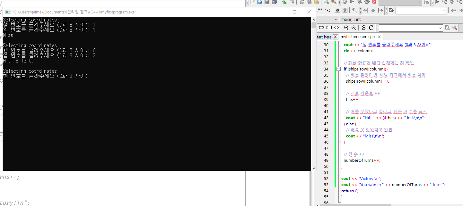Click the back navigation arrow icon

tap(454, 10)
